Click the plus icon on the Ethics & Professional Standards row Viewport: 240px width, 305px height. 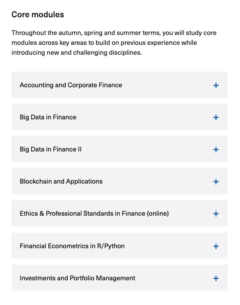[x=216, y=214]
